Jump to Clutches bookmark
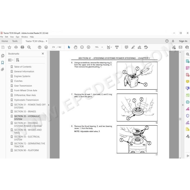This screenshot has height=190, width=190. click(x=18, y=81)
